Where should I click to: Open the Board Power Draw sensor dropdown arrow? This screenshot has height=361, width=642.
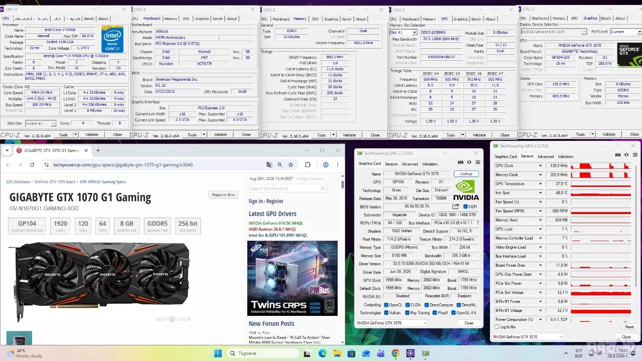click(540, 265)
